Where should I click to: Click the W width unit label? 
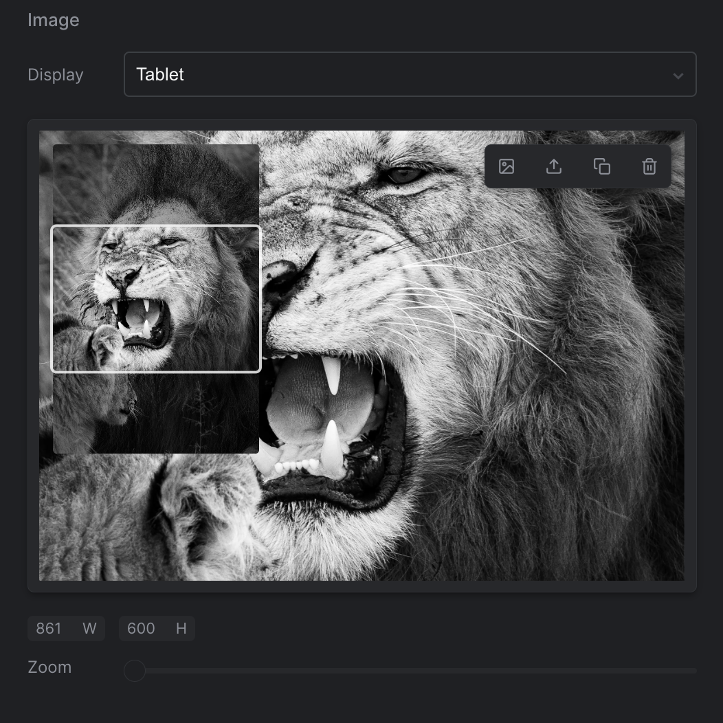click(89, 628)
